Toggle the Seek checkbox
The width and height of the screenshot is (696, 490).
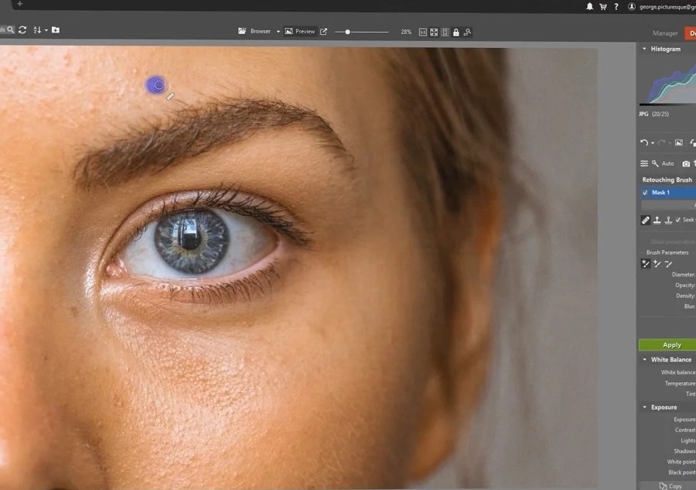click(677, 220)
